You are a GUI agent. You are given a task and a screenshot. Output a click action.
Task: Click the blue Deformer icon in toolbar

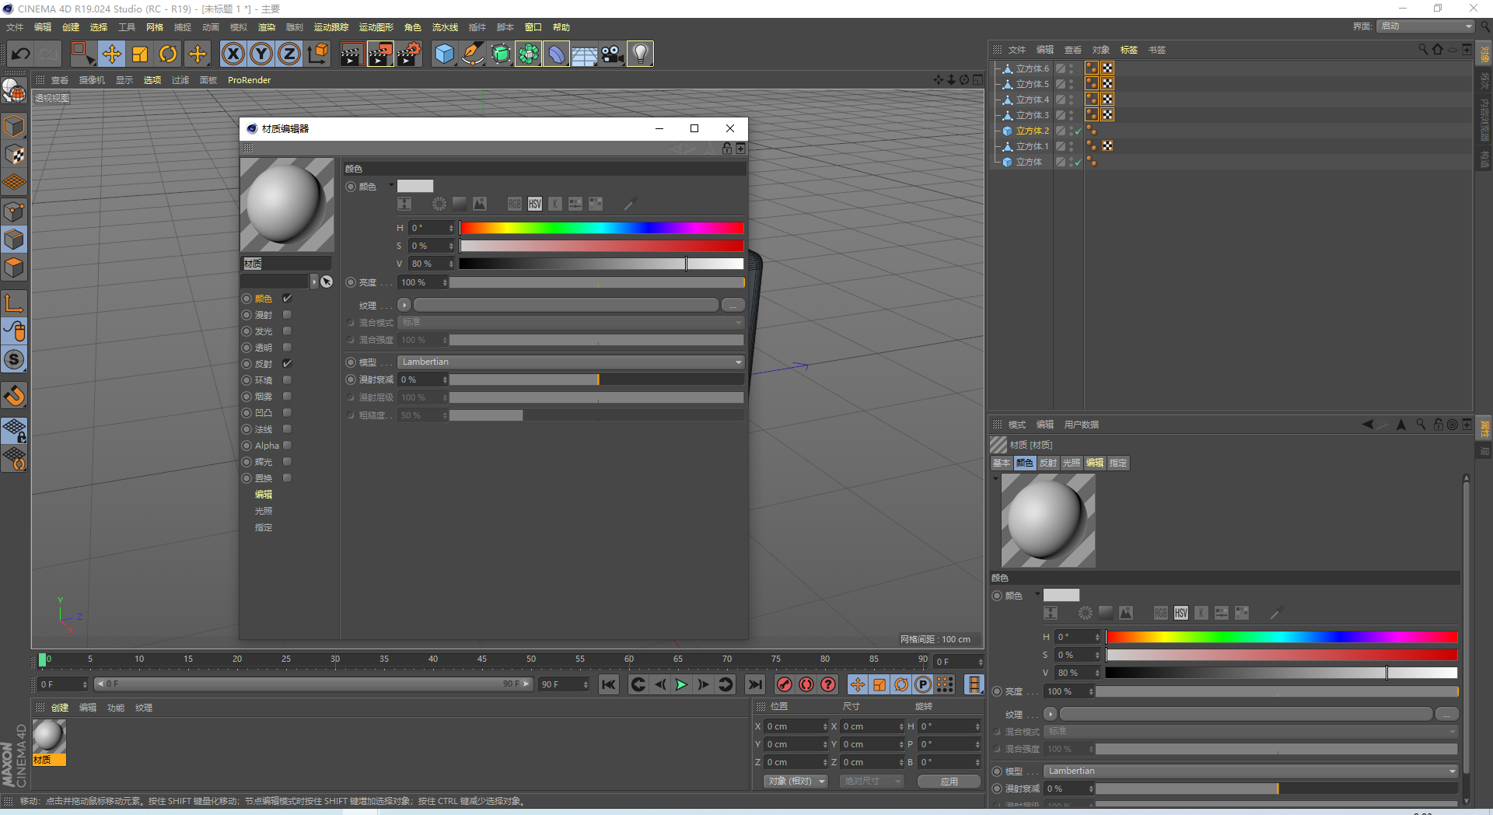coord(556,54)
